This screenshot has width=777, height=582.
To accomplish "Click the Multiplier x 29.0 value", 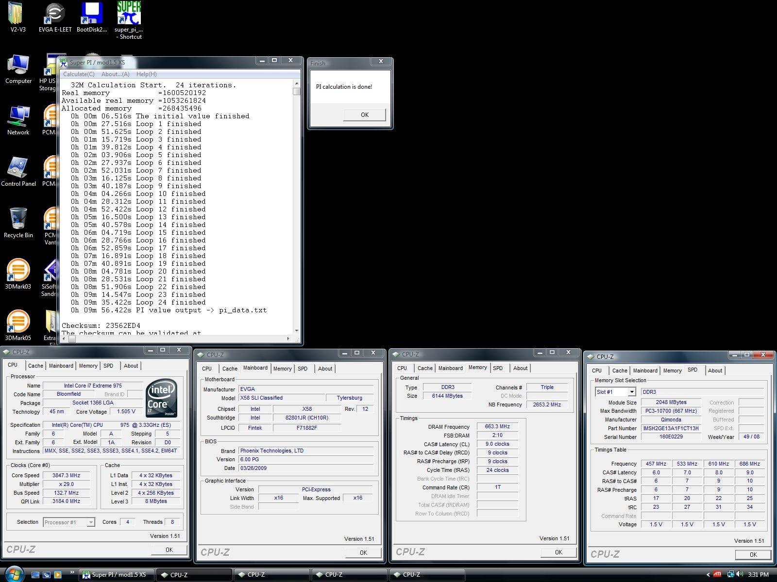I will (x=66, y=484).
